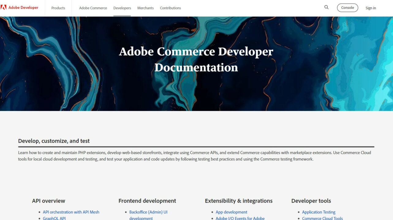
Task: Click the Sign in link
Action: [x=371, y=8]
